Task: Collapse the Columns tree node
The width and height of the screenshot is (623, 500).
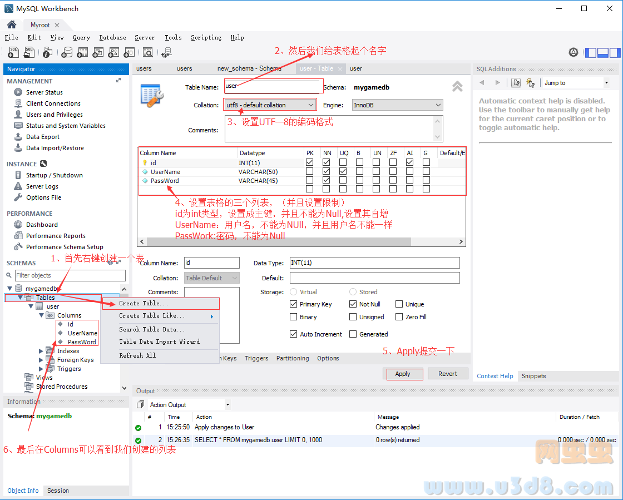Action: pos(41,315)
